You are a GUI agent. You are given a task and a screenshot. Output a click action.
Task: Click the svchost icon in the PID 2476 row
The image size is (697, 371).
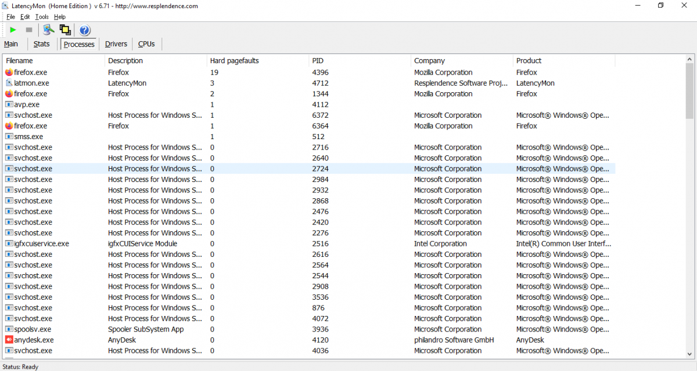click(9, 212)
